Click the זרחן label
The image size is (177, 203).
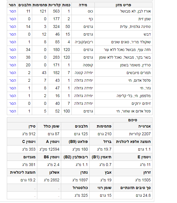(147, 173)
